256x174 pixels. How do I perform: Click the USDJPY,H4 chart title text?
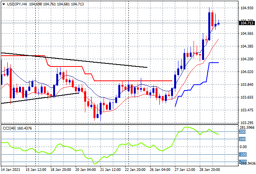tap(17, 4)
